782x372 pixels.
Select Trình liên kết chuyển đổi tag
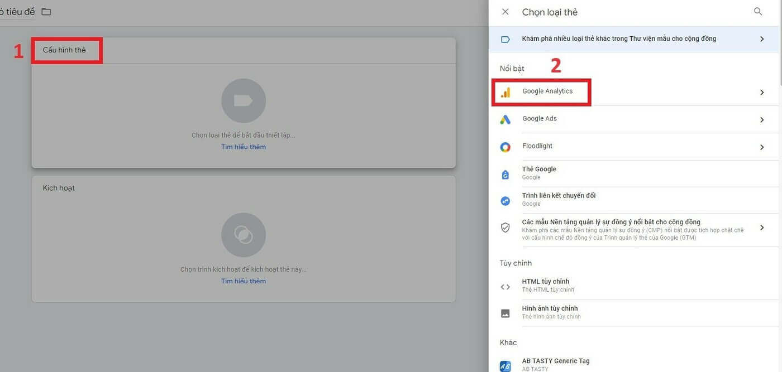[633, 200]
